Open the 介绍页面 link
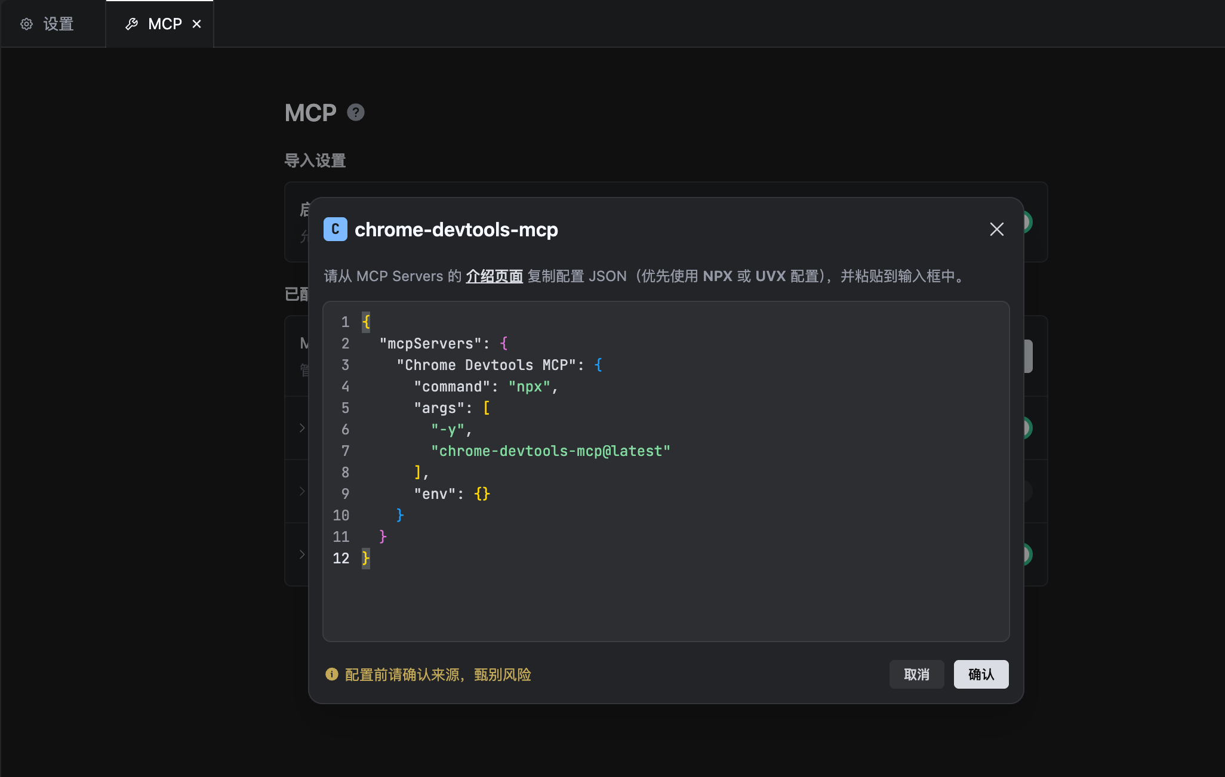1225x777 pixels. pyautogui.click(x=494, y=276)
